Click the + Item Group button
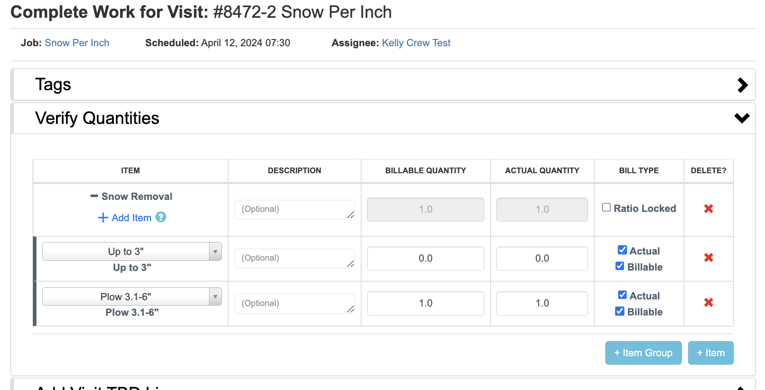 click(643, 353)
